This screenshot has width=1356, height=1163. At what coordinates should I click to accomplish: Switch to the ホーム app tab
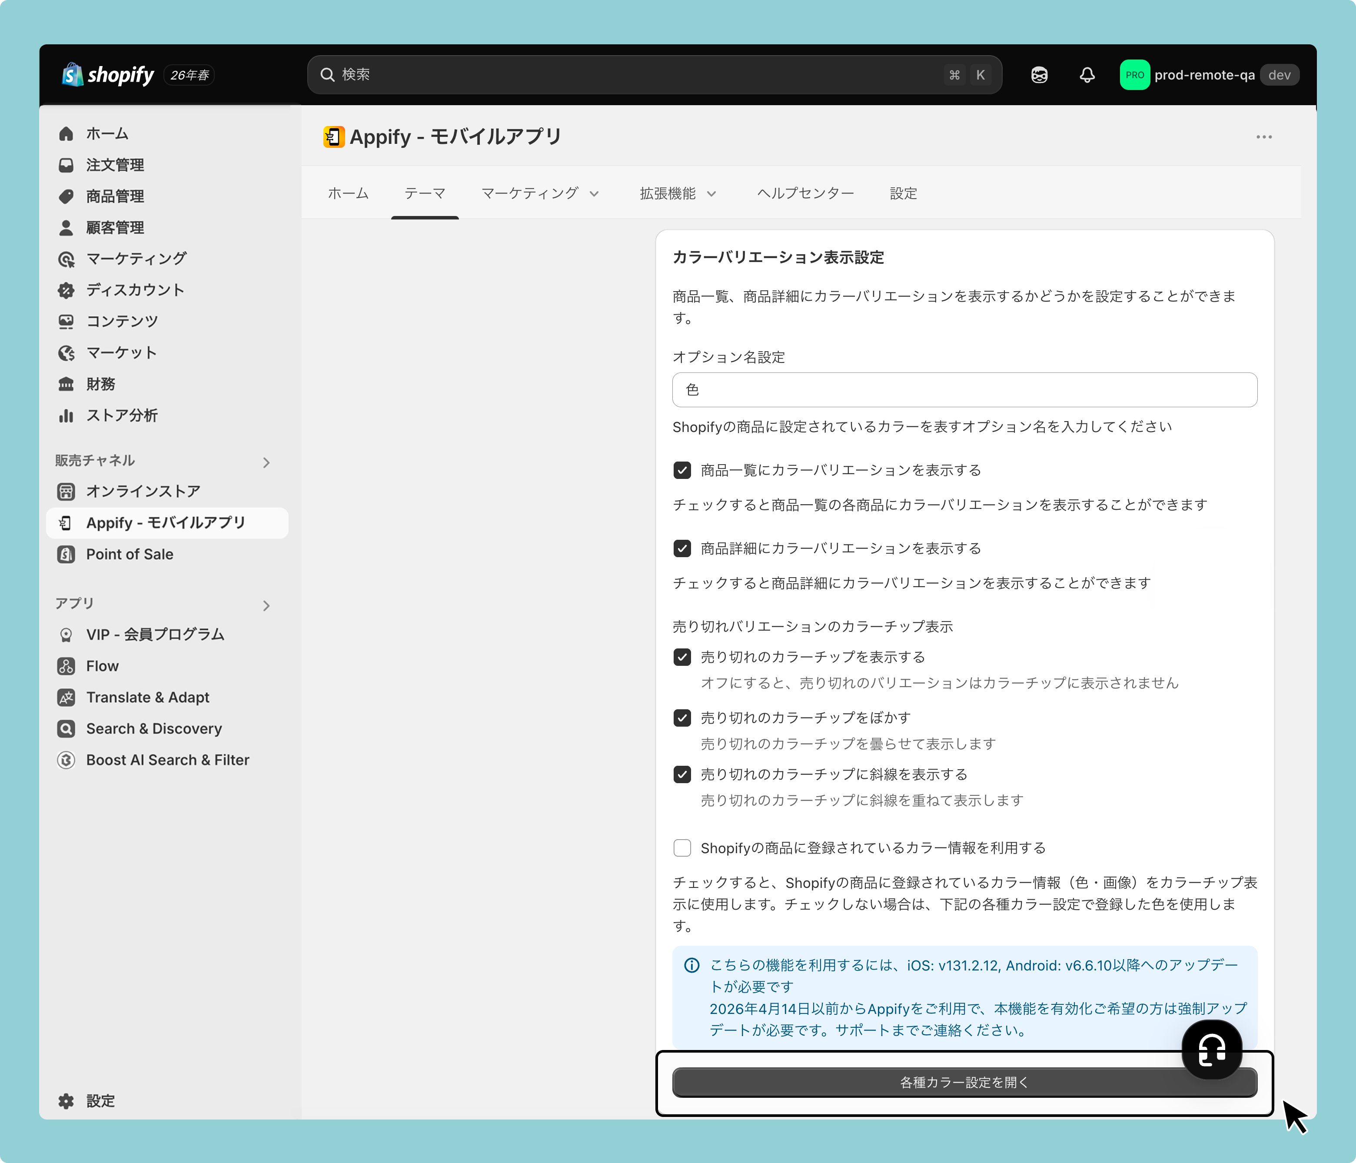[x=348, y=194]
